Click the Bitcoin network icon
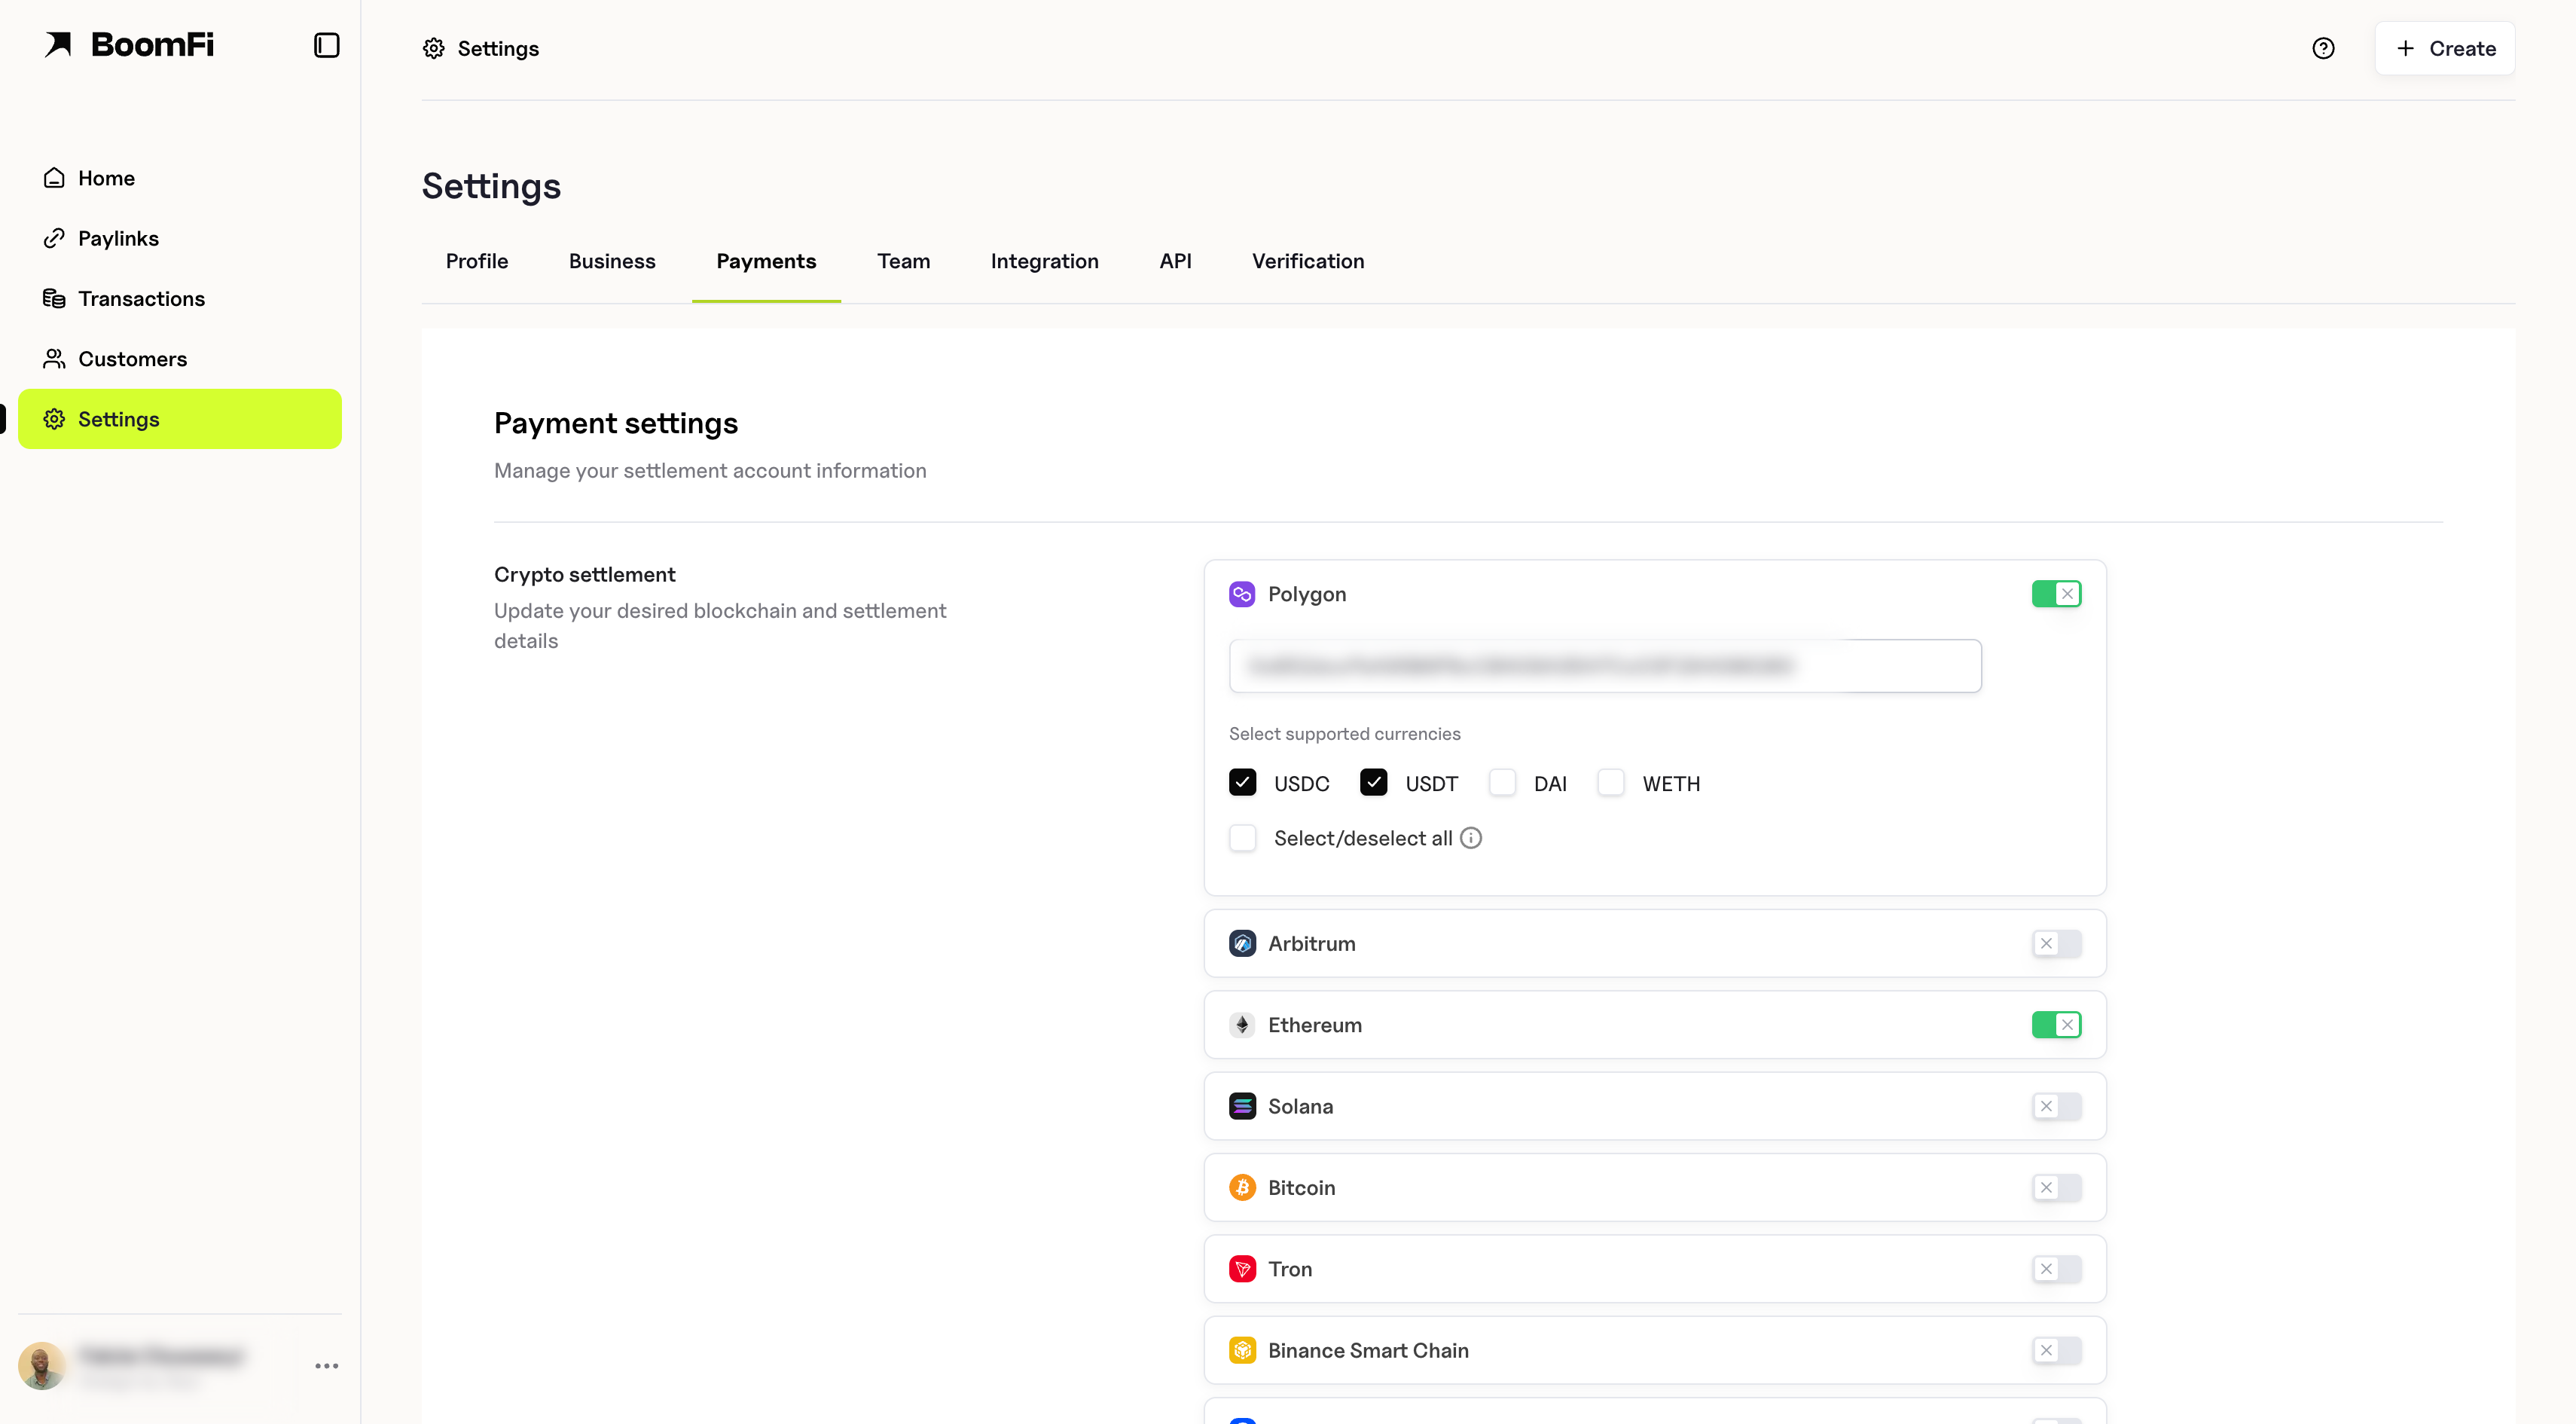The image size is (2576, 1424). (1241, 1187)
